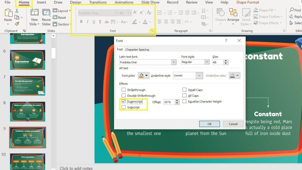Image resolution: width=302 pixels, height=170 pixels.
Task: Click the text highlight color button
Action: pyautogui.click(x=135, y=22)
